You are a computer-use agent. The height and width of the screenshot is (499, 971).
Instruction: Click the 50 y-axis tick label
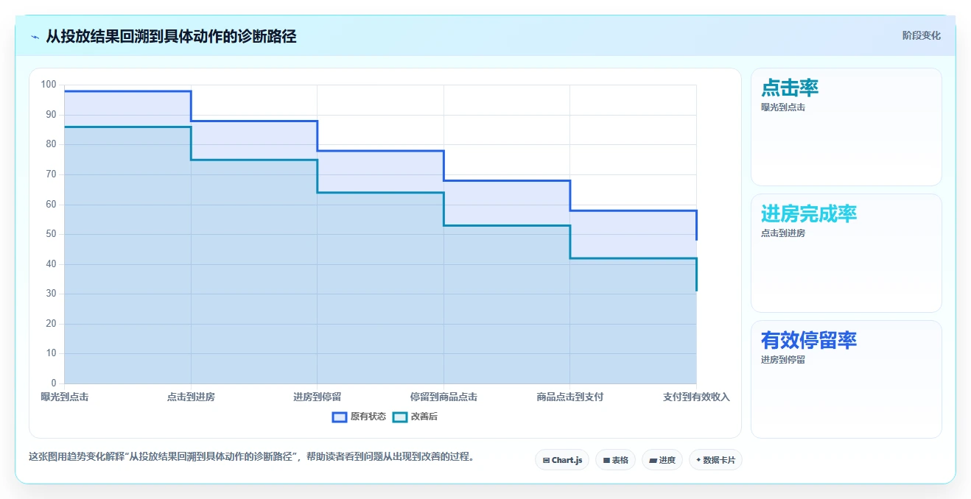[x=51, y=234]
